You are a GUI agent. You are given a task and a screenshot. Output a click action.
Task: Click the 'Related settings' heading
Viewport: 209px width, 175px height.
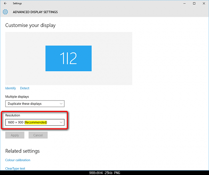click(x=23, y=151)
